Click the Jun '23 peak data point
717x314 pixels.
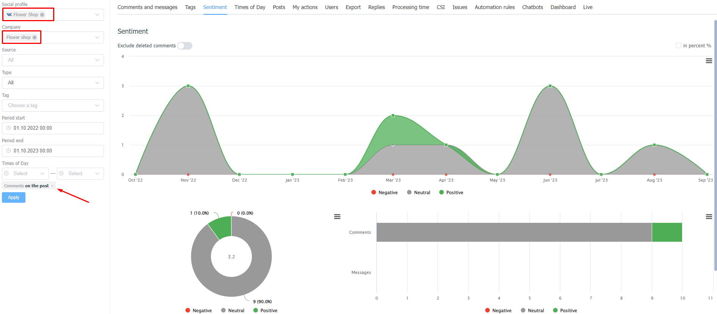click(550, 86)
